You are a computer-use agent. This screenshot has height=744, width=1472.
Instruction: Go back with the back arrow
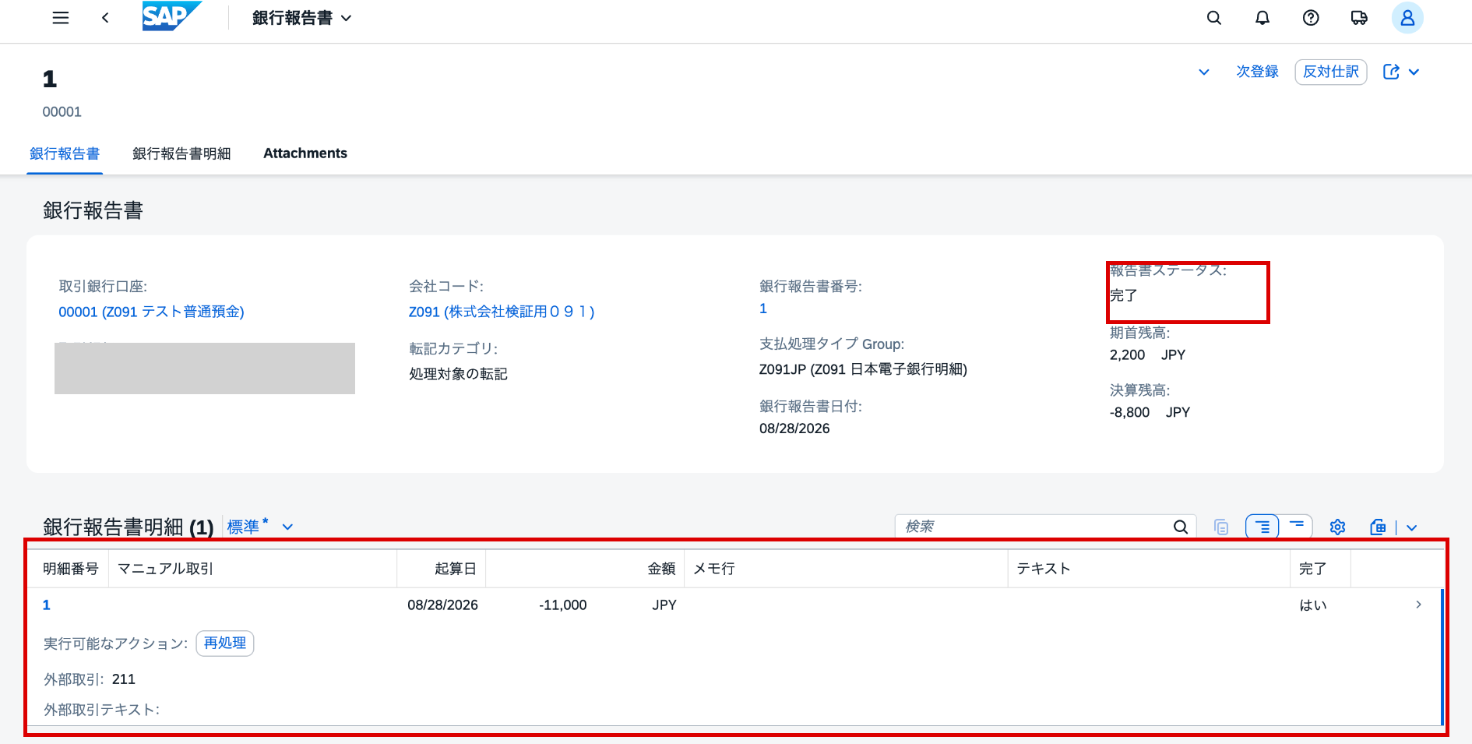tap(105, 18)
